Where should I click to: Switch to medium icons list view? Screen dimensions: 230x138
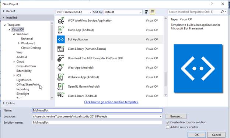152,12
